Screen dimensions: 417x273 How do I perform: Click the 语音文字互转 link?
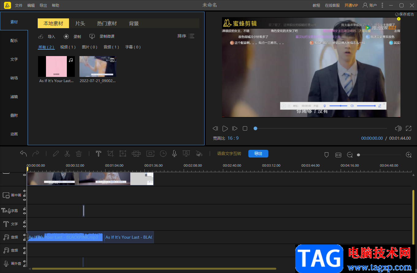pyautogui.click(x=229, y=154)
